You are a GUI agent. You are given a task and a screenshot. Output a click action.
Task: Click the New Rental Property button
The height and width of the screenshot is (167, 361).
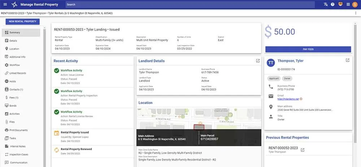pos(22,22)
